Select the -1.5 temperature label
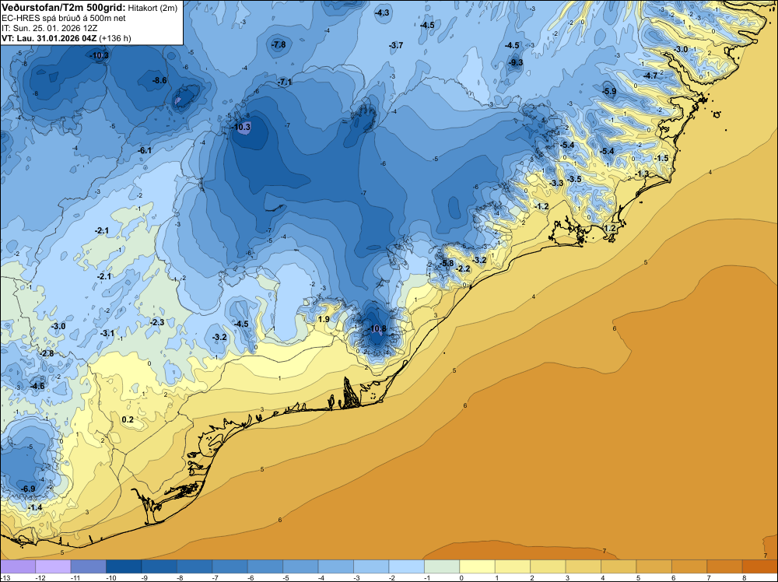Screen dimensions: 778x582 (x=661, y=158)
